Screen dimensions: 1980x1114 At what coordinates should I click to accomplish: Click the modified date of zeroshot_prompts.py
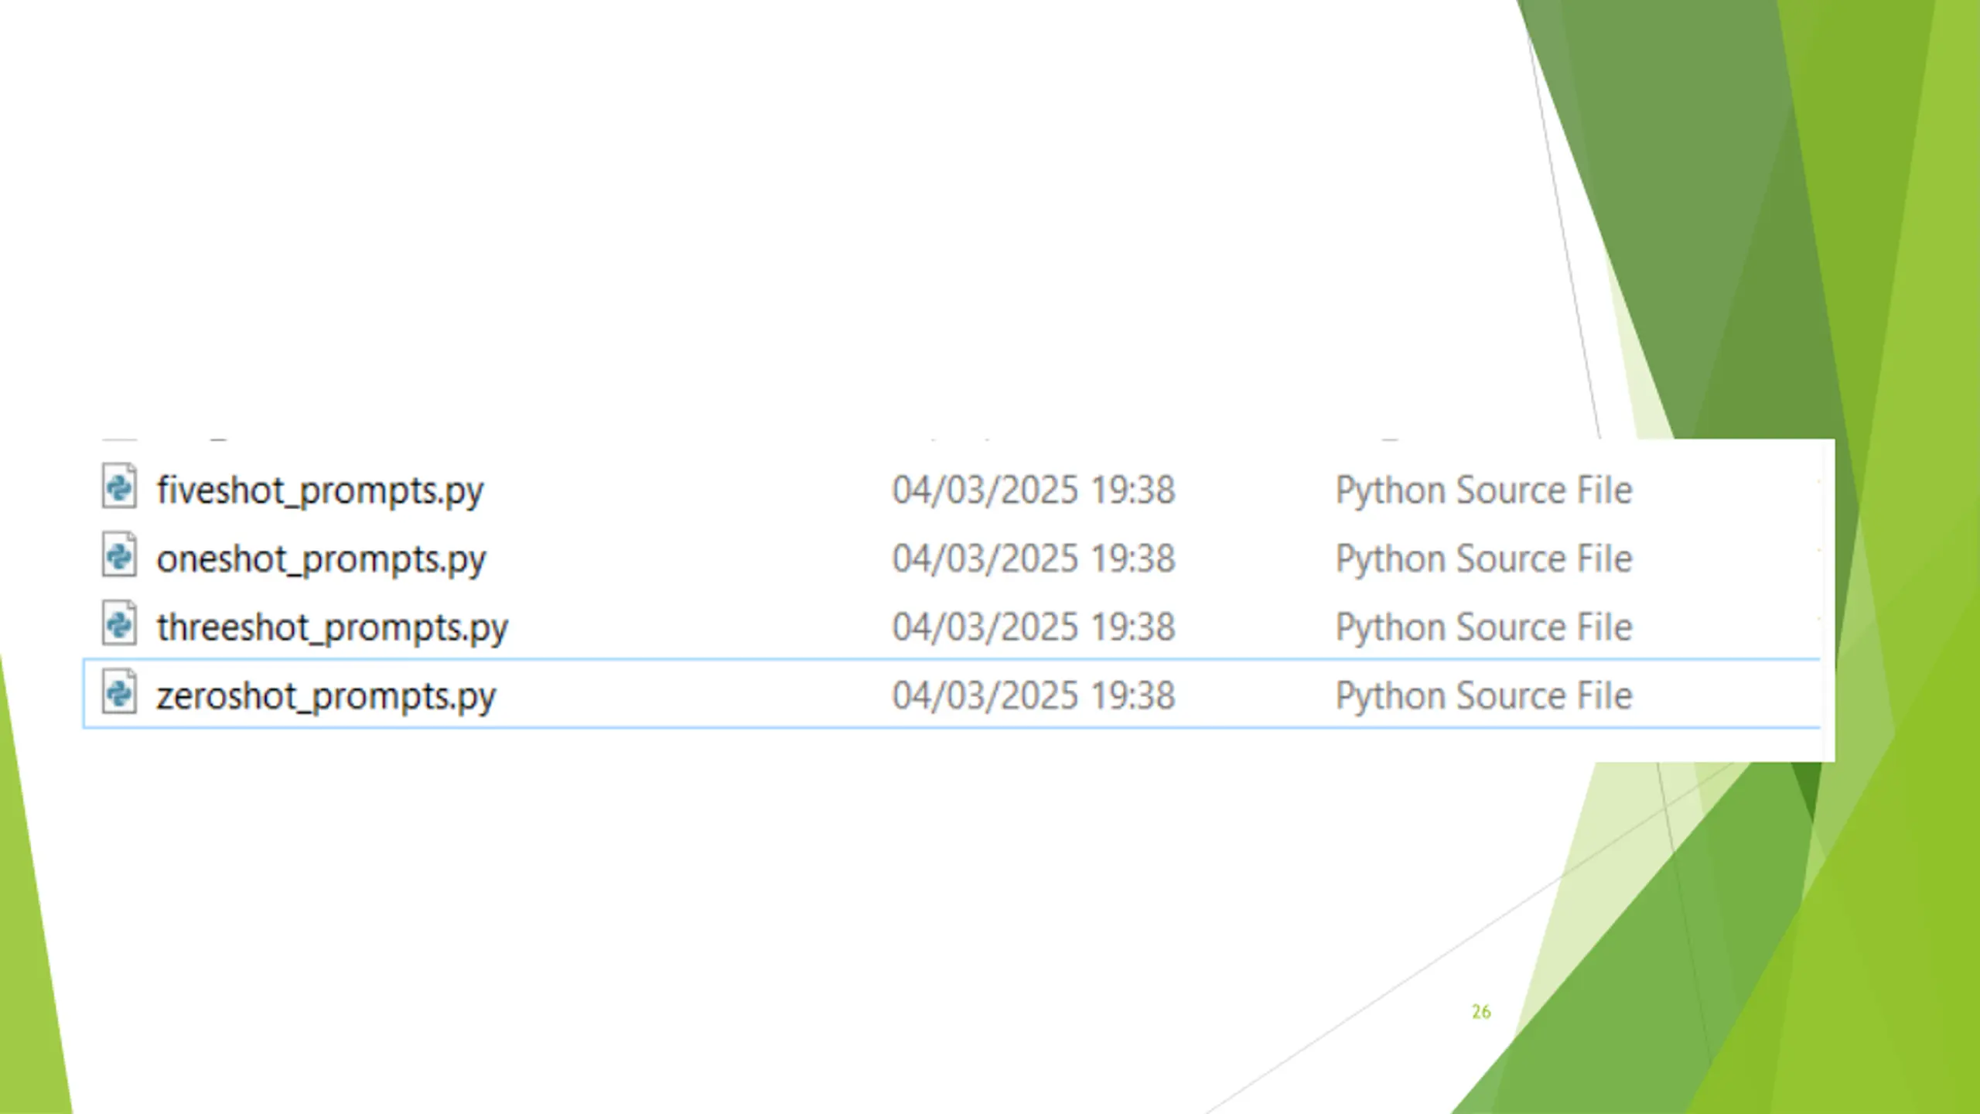(1033, 695)
